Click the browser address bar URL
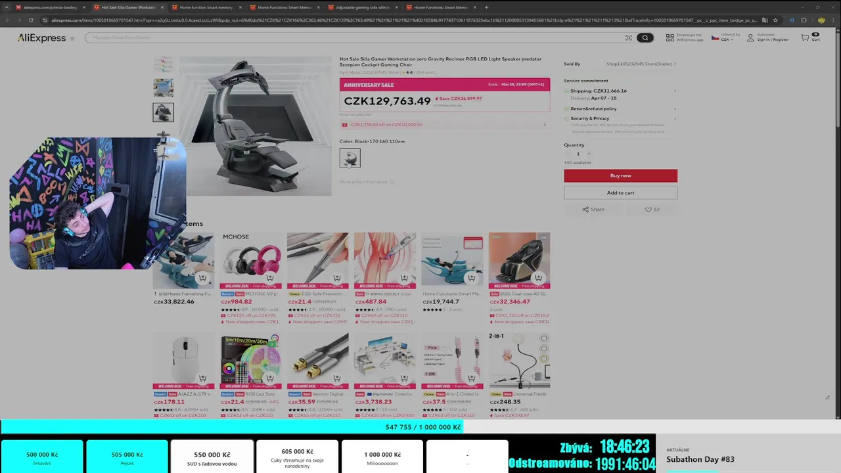 click(404, 20)
